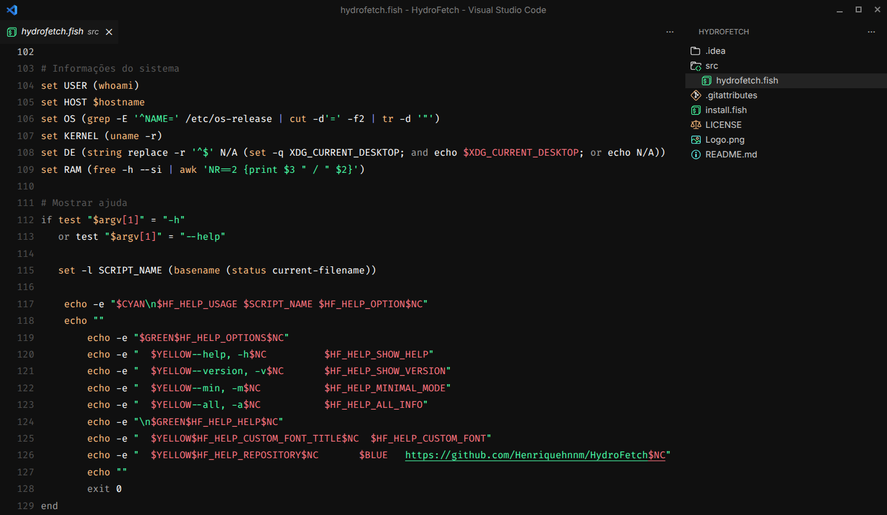Follow the github.com/Henriquehnnm/HydroFetch link
887x515 pixels.
(535, 455)
